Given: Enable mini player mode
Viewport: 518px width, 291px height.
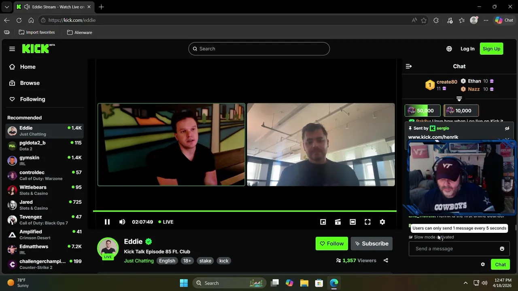Looking at the screenshot, I should click(x=323, y=222).
